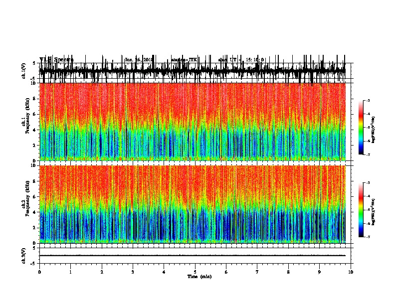Select the "station=ITK" header text
This screenshot has width=395, height=305.
(x=184, y=60)
